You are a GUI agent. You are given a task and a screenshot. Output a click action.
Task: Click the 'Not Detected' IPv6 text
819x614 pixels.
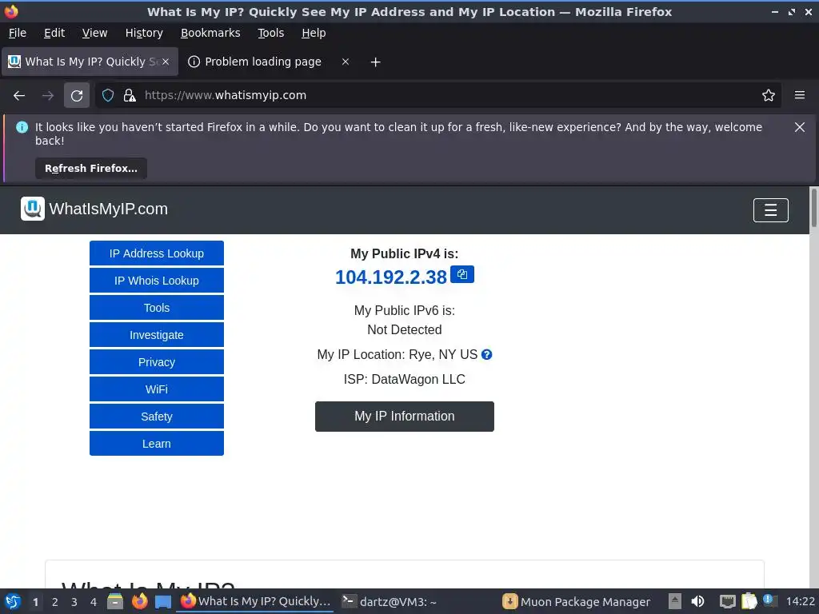(x=404, y=330)
